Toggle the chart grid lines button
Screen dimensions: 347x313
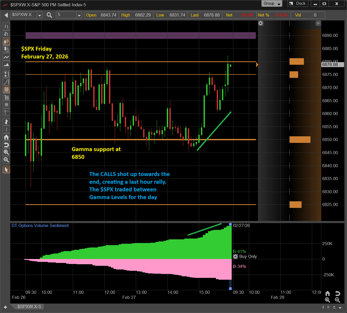6,89
